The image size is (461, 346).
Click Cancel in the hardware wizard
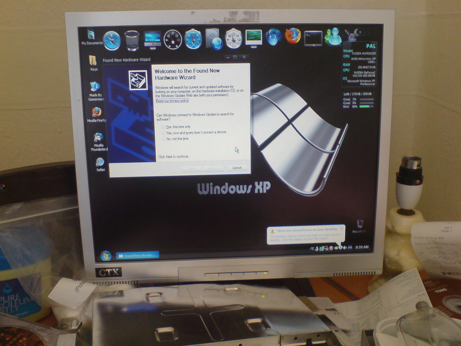(x=237, y=168)
